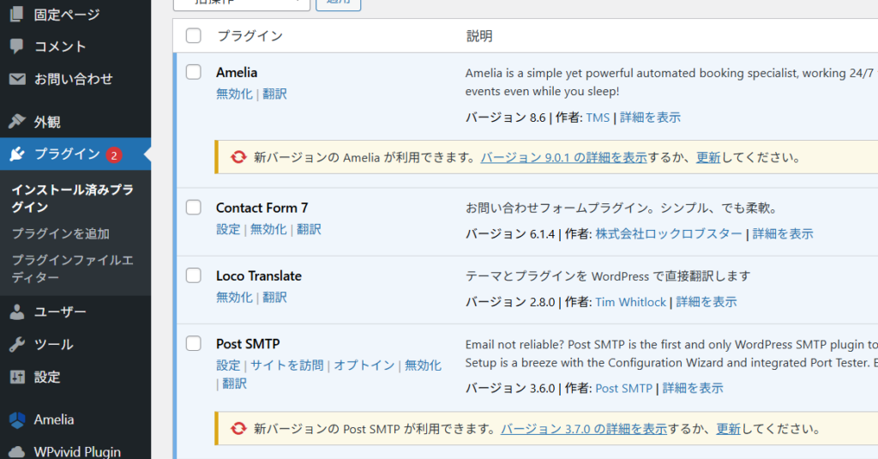The width and height of the screenshot is (878, 459).
Task: Select the Loco Translate row checkbox
Action: pos(194,276)
